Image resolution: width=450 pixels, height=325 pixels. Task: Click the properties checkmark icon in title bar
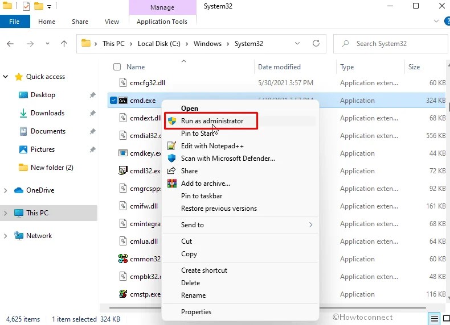[26, 6]
